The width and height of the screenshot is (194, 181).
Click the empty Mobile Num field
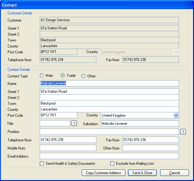(68, 148)
